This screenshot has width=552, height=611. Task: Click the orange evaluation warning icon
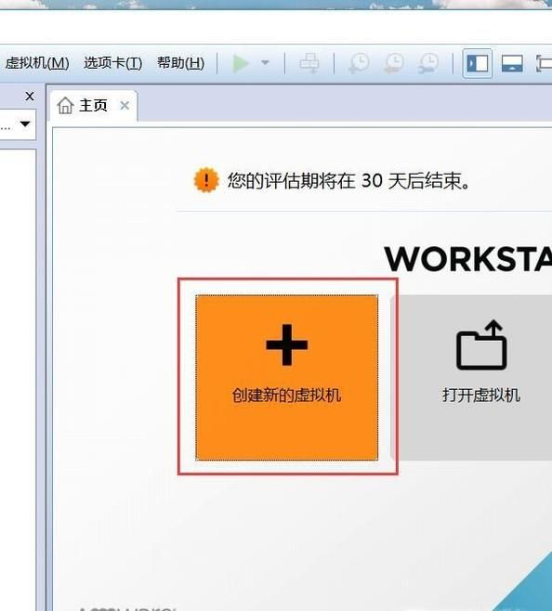[206, 180]
